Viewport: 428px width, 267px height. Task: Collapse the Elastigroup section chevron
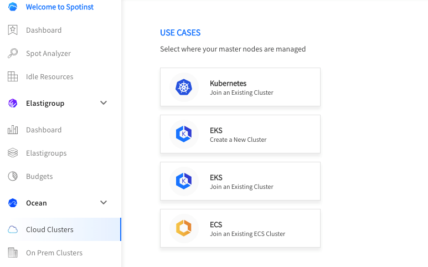(x=104, y=103)
